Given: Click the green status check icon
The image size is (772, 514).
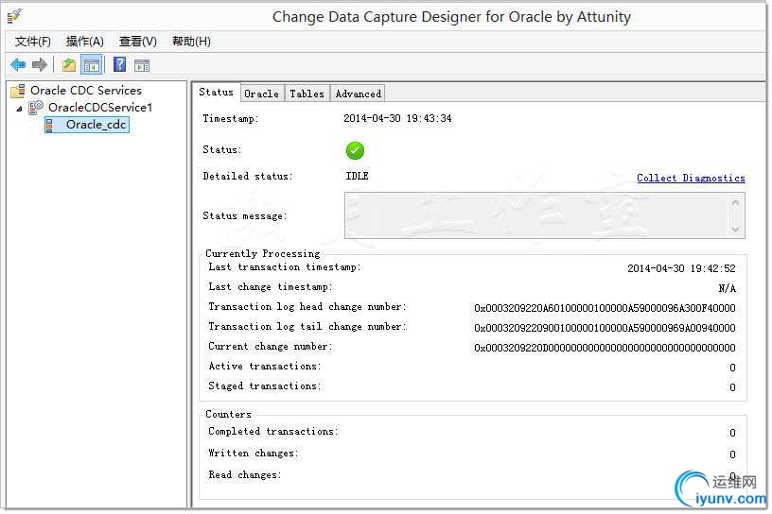Looking at the screenshot, I should (x=355, y=150).
